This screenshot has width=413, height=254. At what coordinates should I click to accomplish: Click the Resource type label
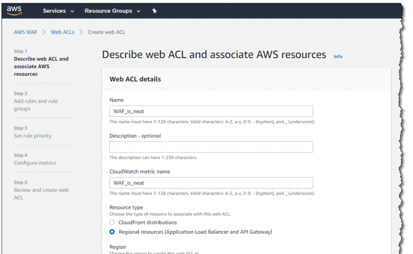coord(126,207)
